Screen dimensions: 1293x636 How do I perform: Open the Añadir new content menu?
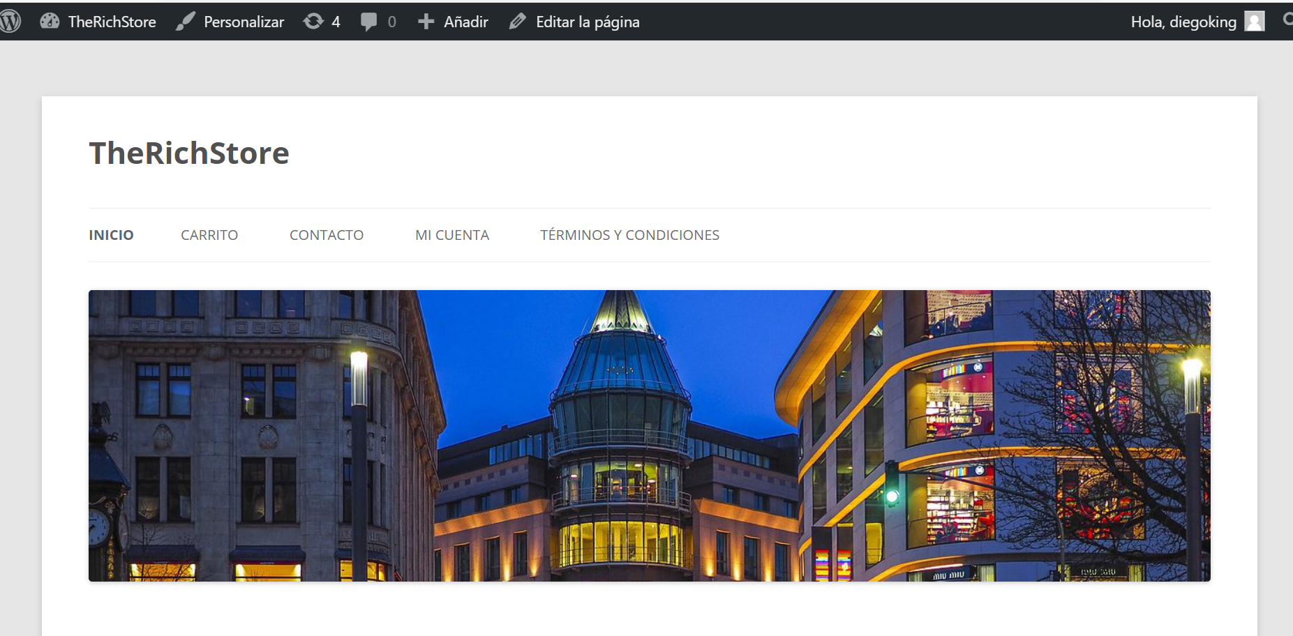tap(466, 22)
